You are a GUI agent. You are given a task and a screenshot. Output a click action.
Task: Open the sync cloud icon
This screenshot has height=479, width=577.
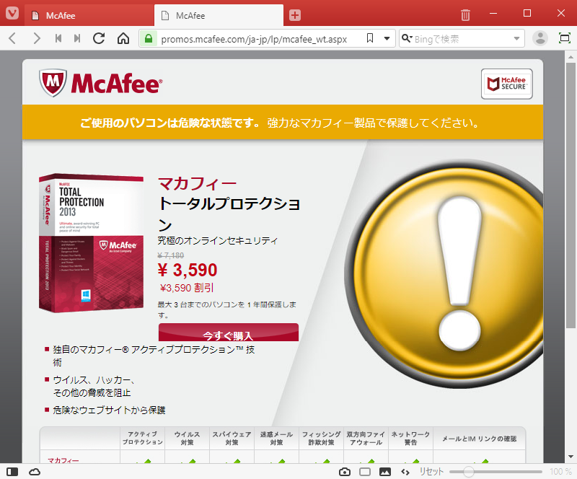(35, 472)
